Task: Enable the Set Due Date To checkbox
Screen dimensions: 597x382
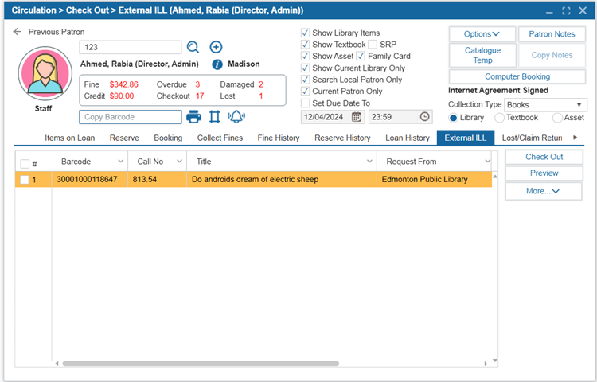Action: coord(306,103)
